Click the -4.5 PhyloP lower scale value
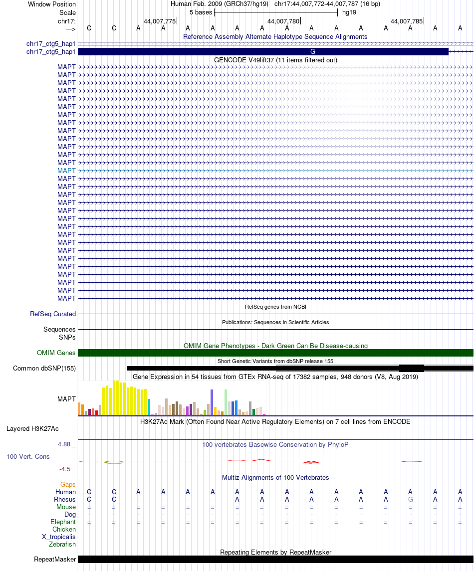The height and width of the screenshot is (571, 474). pyautogui.click(x=65, y=469)
